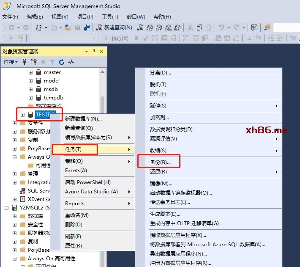Viewport: 300px width, 267px height.
Task: Select 备份(B)... from the Tasks submenu
Action: [x=160, y=162]
